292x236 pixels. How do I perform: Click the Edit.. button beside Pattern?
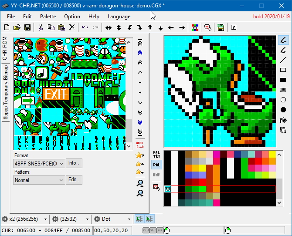(x=74, y=180)
